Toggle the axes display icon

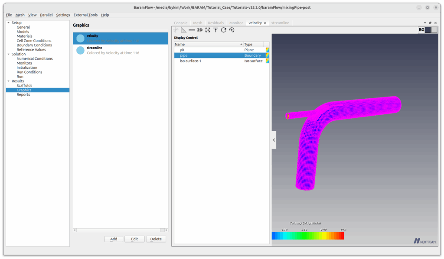pyautogui.click(x=176, y=30)
